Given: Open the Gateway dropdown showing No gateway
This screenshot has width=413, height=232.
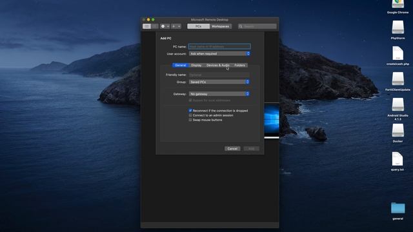Looking at the screenshot, I should coord(219,94).
